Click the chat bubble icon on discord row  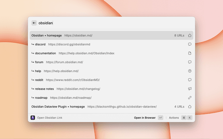coord(190,44)
